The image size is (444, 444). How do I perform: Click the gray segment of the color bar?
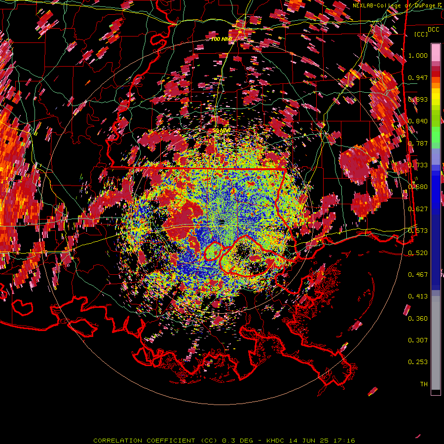pos(436,343)
